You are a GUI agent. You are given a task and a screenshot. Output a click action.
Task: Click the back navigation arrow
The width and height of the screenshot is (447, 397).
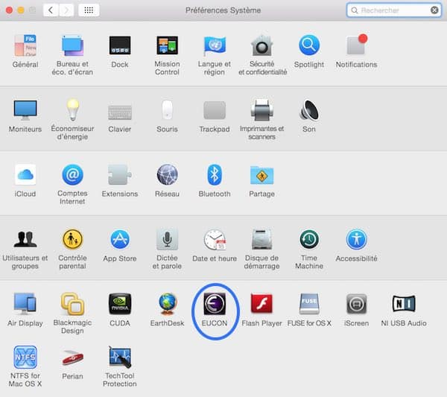[x=51, y=10]
